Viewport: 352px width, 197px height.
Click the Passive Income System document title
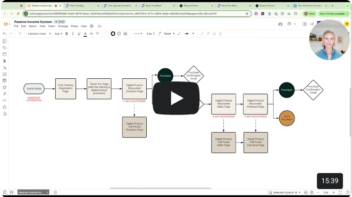[x=33, y=22]
